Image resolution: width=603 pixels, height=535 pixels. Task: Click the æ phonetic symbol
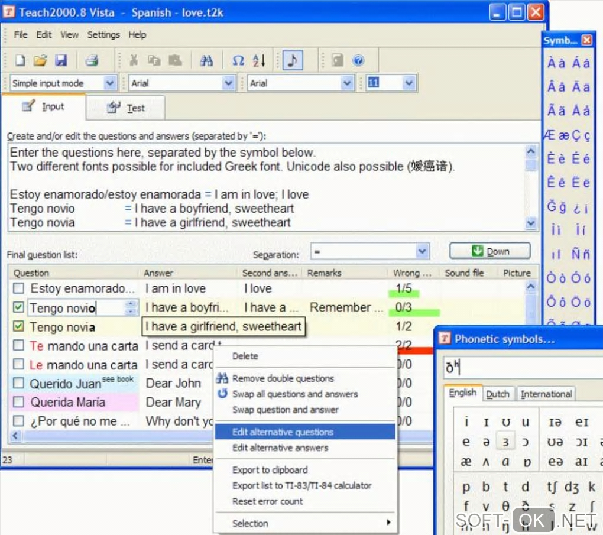466,461
